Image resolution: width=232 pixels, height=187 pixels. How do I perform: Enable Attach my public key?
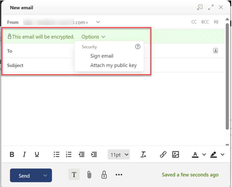pos(113,65)
